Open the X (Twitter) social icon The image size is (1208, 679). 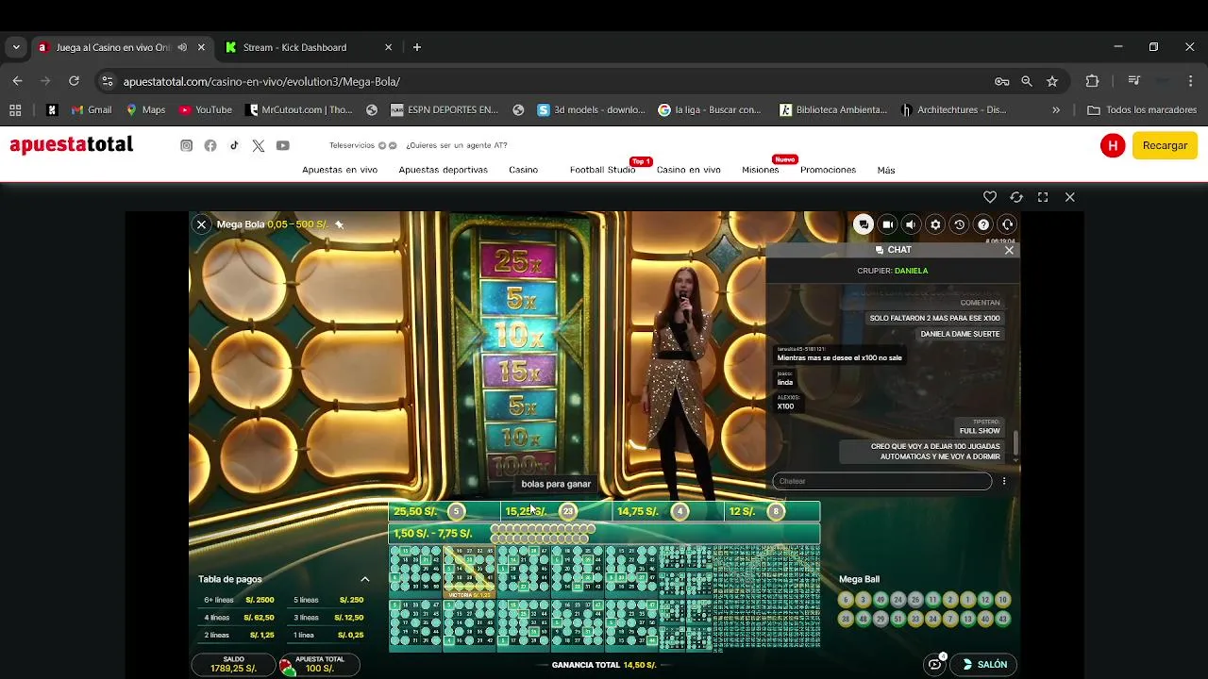259,145
